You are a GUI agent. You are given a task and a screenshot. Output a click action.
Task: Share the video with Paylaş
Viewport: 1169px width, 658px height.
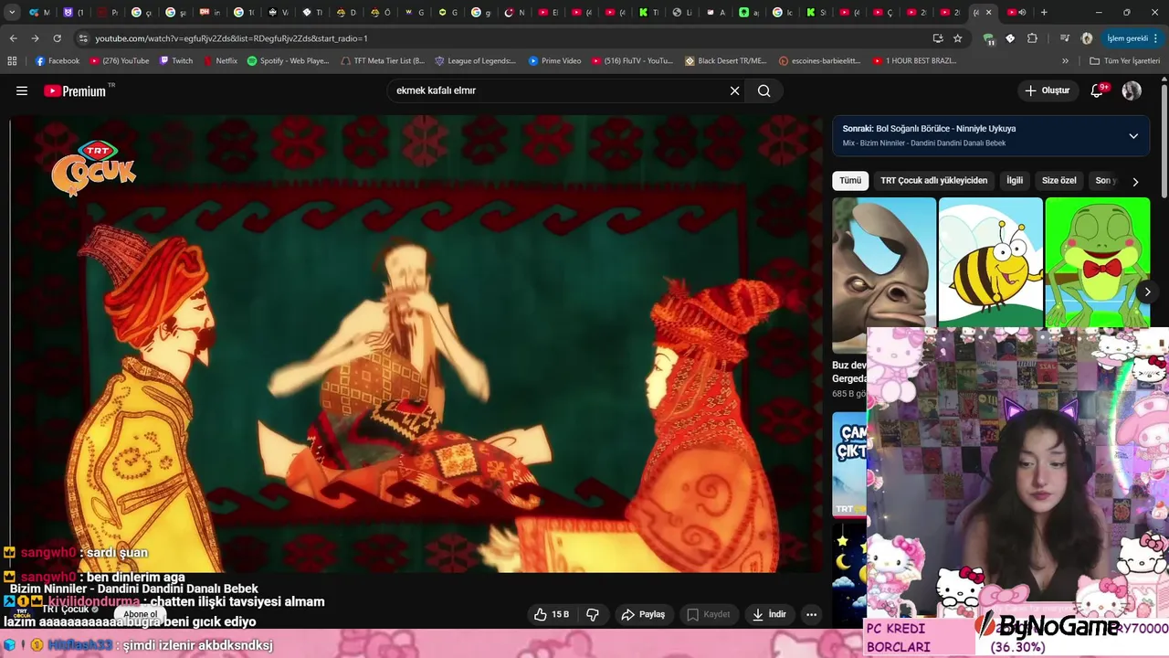(x=643, y=614)
